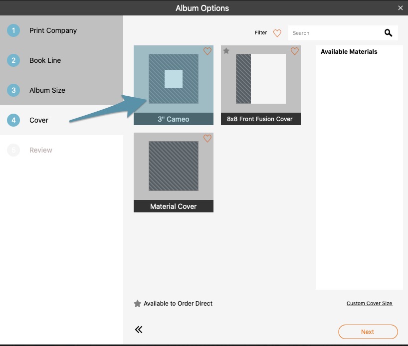Toggle the favorites Filter heart
Screen dimensions: 408x346
(277, 33)
